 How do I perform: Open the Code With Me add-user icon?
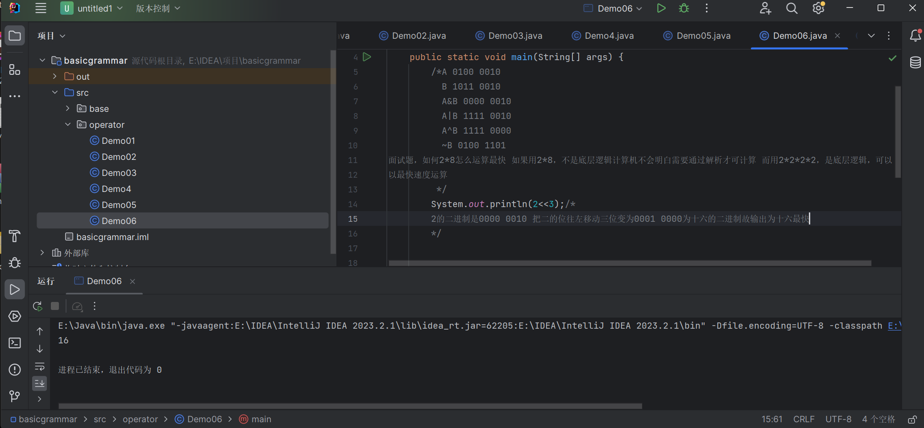(x=766, y=8)
